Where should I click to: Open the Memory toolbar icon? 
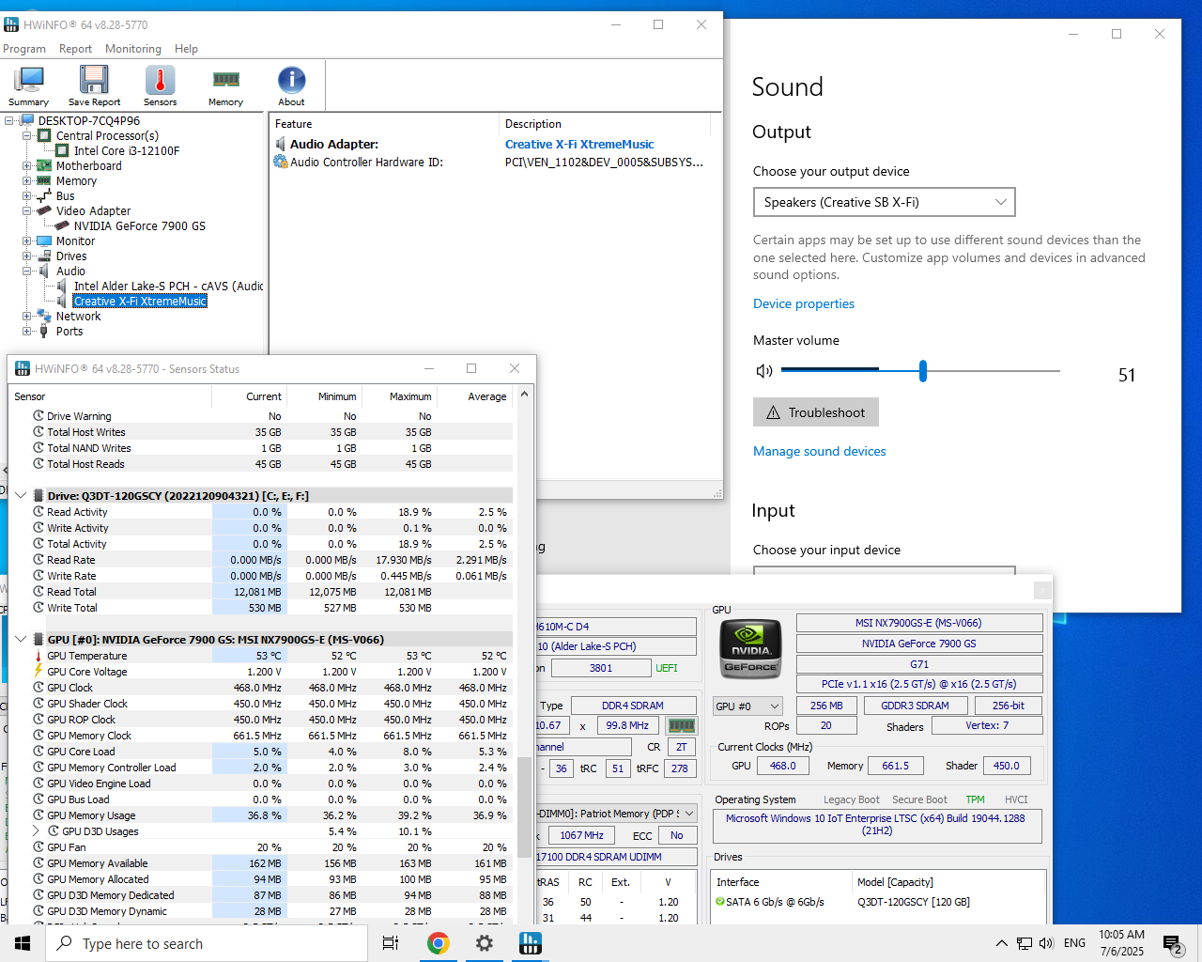[225, 86]
